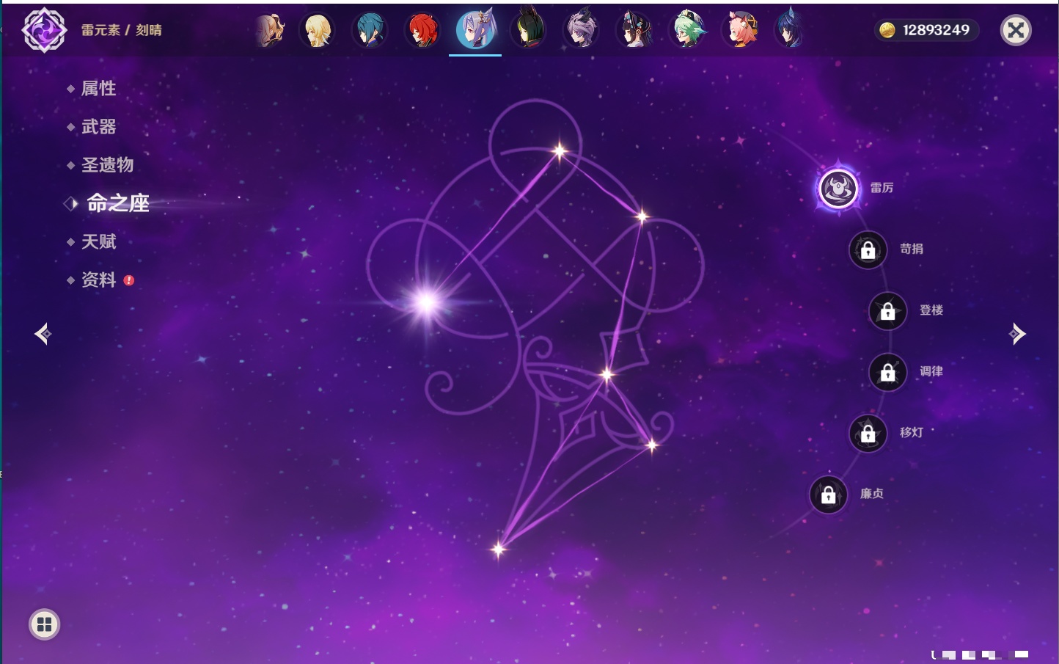The height and width of the screenshot is (664, 1059).
Task: Select the short blonde-haired character portrait
Action: (317, 30)
